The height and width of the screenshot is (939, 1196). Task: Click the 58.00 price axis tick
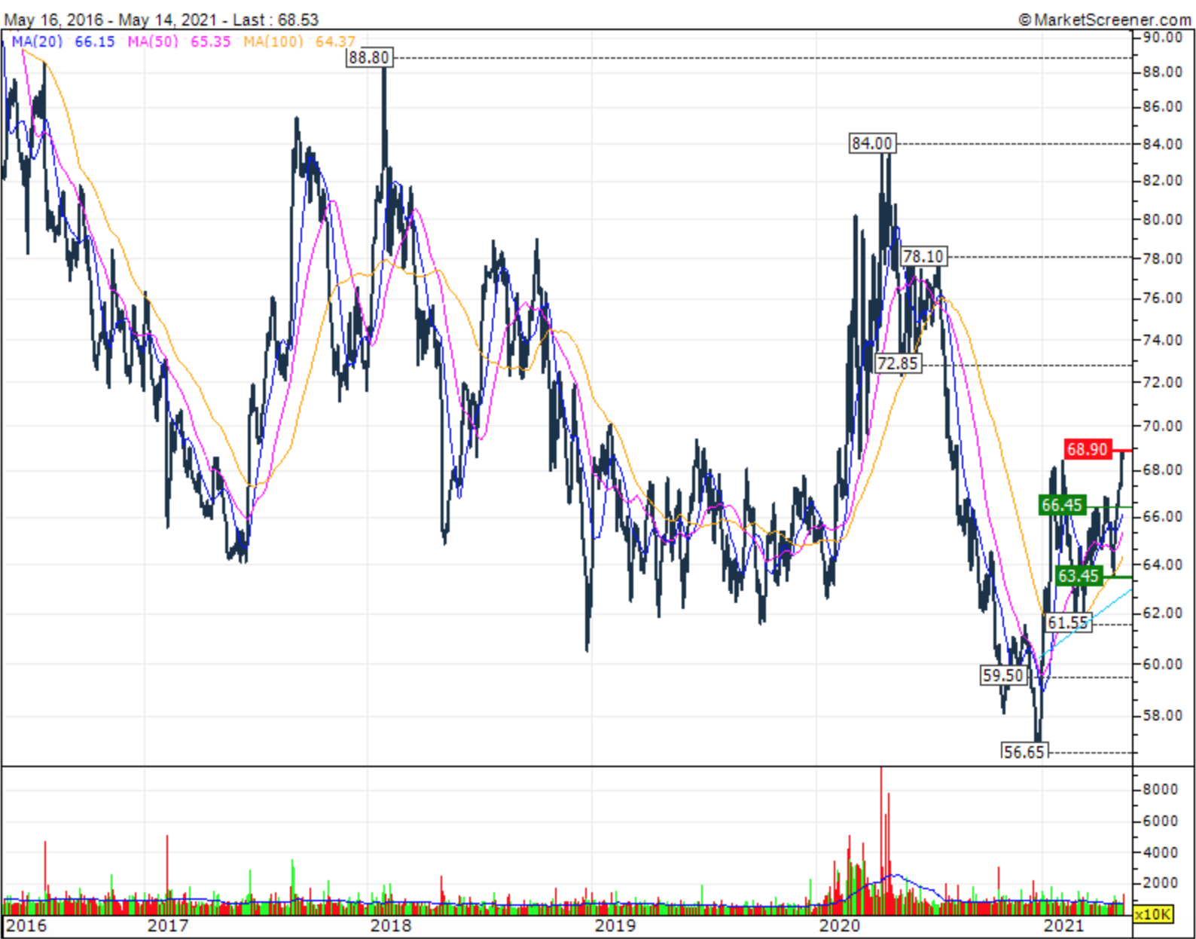coord(1163,715)
